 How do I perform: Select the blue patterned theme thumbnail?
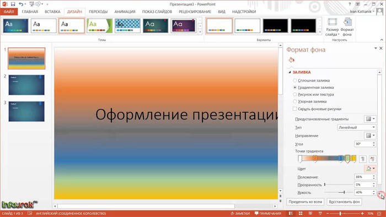click(x=127, y=26)
